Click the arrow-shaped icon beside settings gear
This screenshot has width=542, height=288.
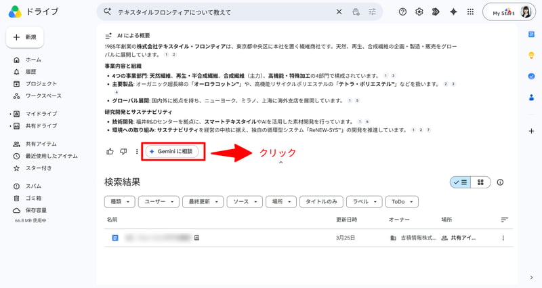(436, 12)
